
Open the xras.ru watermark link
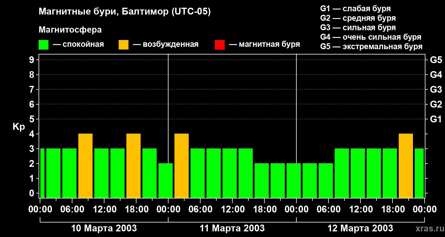point(428,228)
